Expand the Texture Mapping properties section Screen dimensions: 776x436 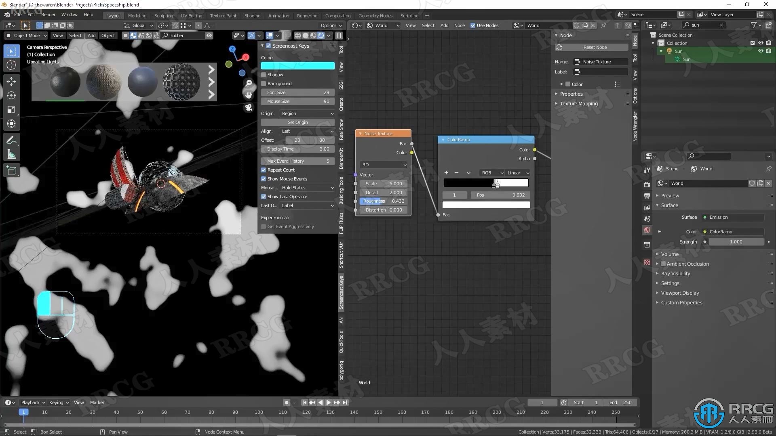click(x=558, y=103)
